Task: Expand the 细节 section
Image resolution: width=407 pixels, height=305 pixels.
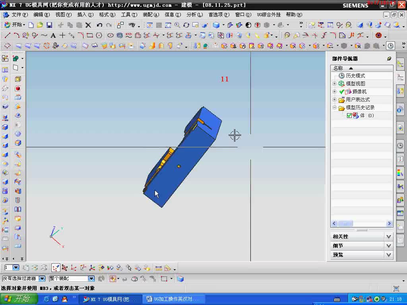Action: point(389,245)
